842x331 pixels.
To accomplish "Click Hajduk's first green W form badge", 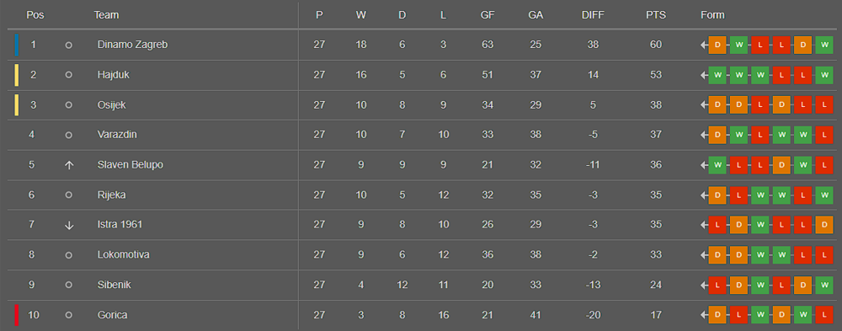I will point(717,75).
